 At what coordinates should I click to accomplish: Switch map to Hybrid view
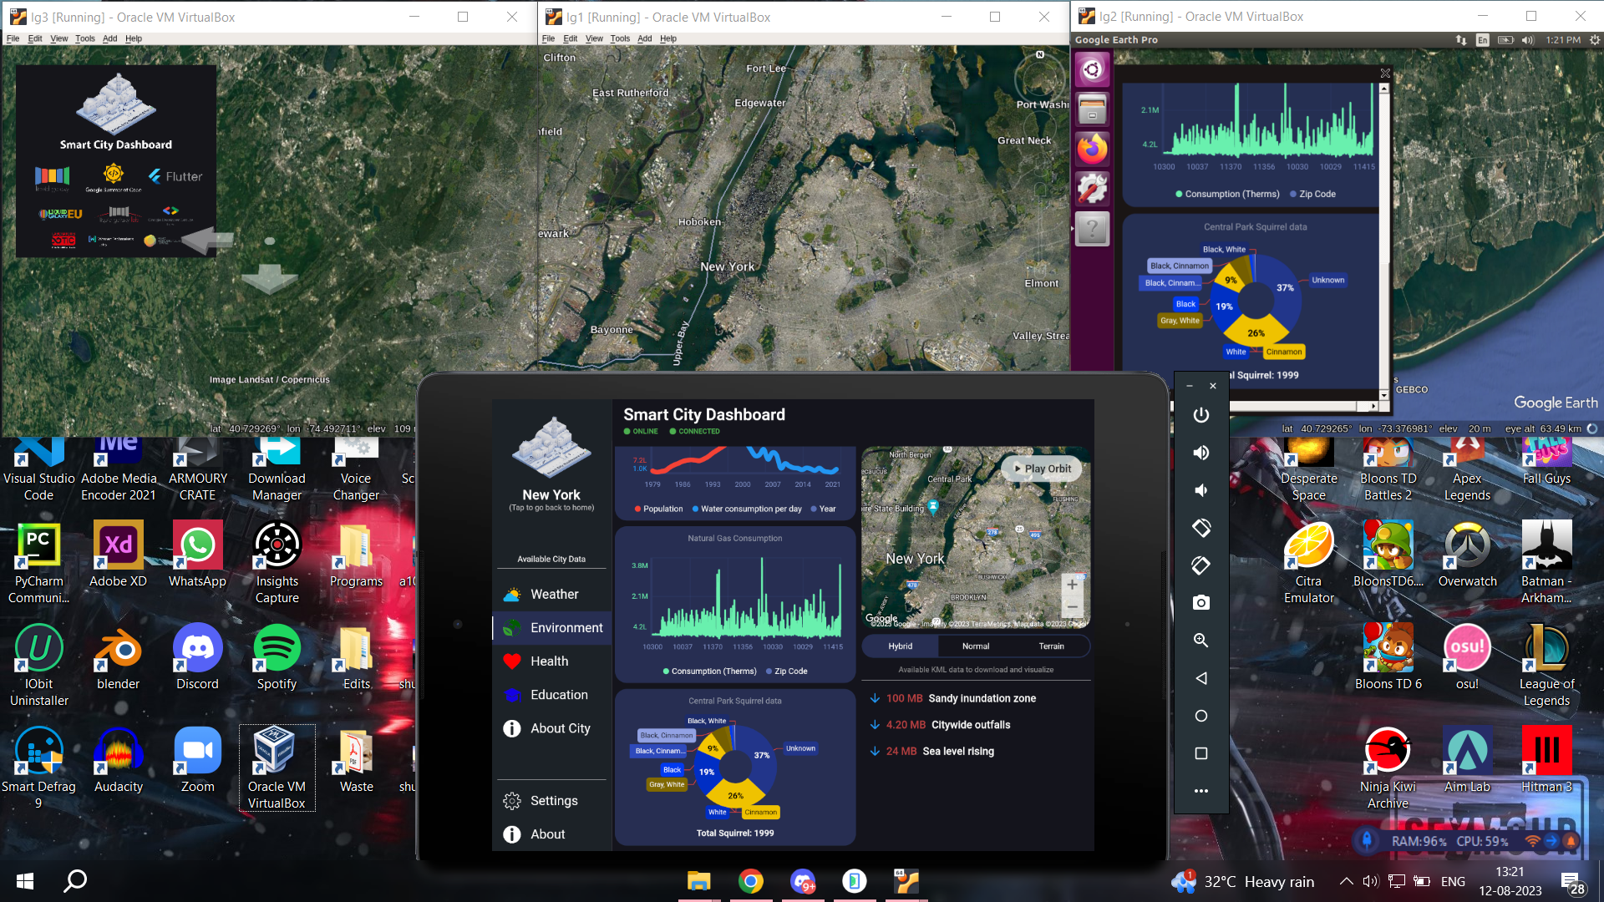click(900, 646)
